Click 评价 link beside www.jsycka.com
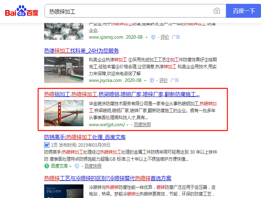 point(164,81)
